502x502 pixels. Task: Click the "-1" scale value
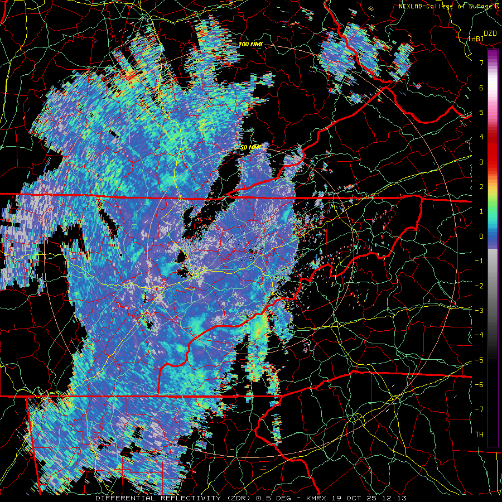point(479,261)
